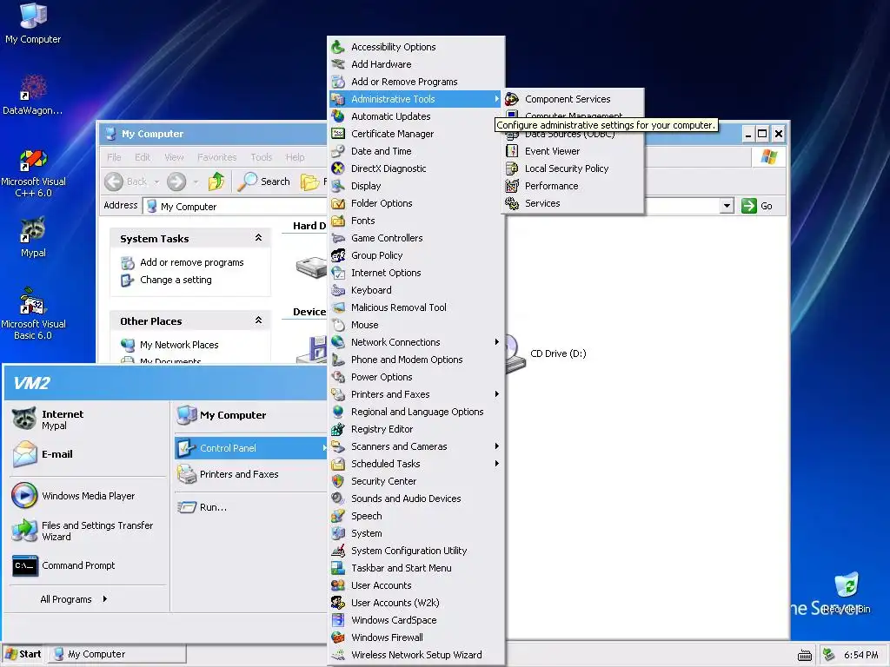890x667 pixels.
Task: Click the Go button in address bar
Action: 757,206
